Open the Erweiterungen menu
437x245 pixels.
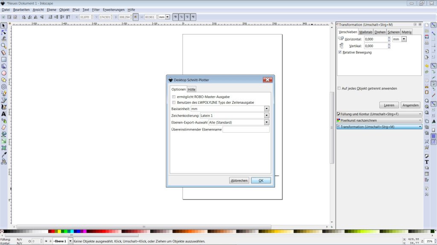point(114,9)
